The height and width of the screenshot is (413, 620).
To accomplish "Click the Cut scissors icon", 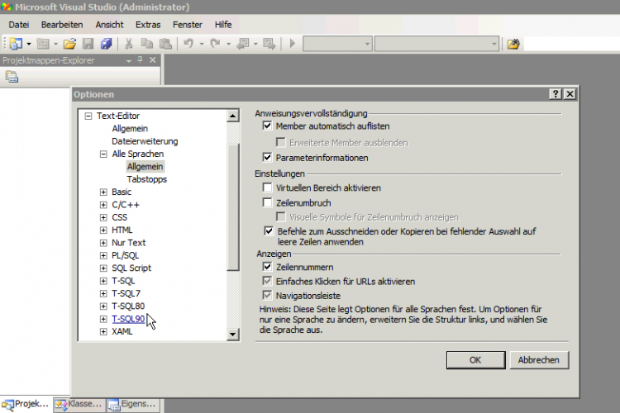I will tap(128, 44).
